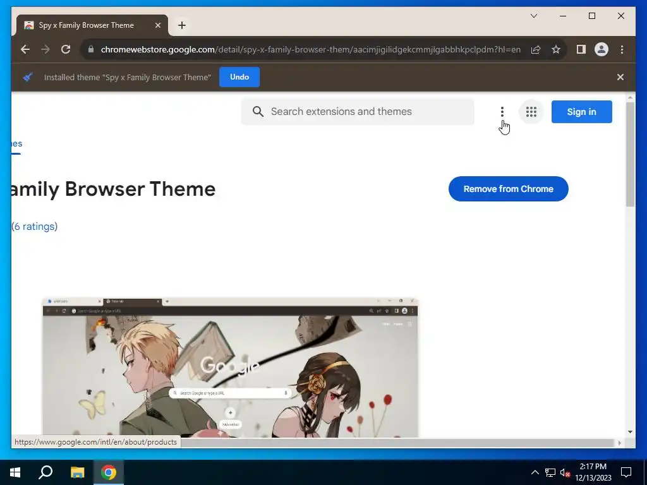
Task: Click the Chrome taskbar icon
Action: 109,472
